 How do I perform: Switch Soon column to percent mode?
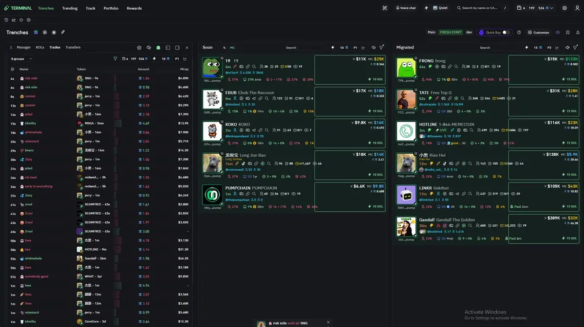224,48
